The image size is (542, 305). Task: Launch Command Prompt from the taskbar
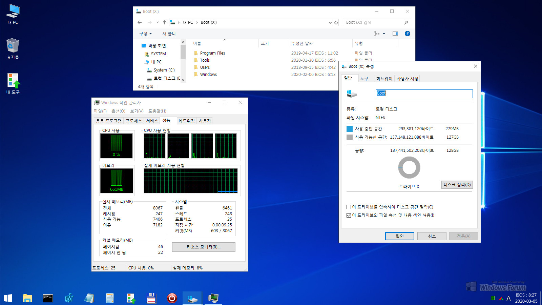[x=48, y=298]
